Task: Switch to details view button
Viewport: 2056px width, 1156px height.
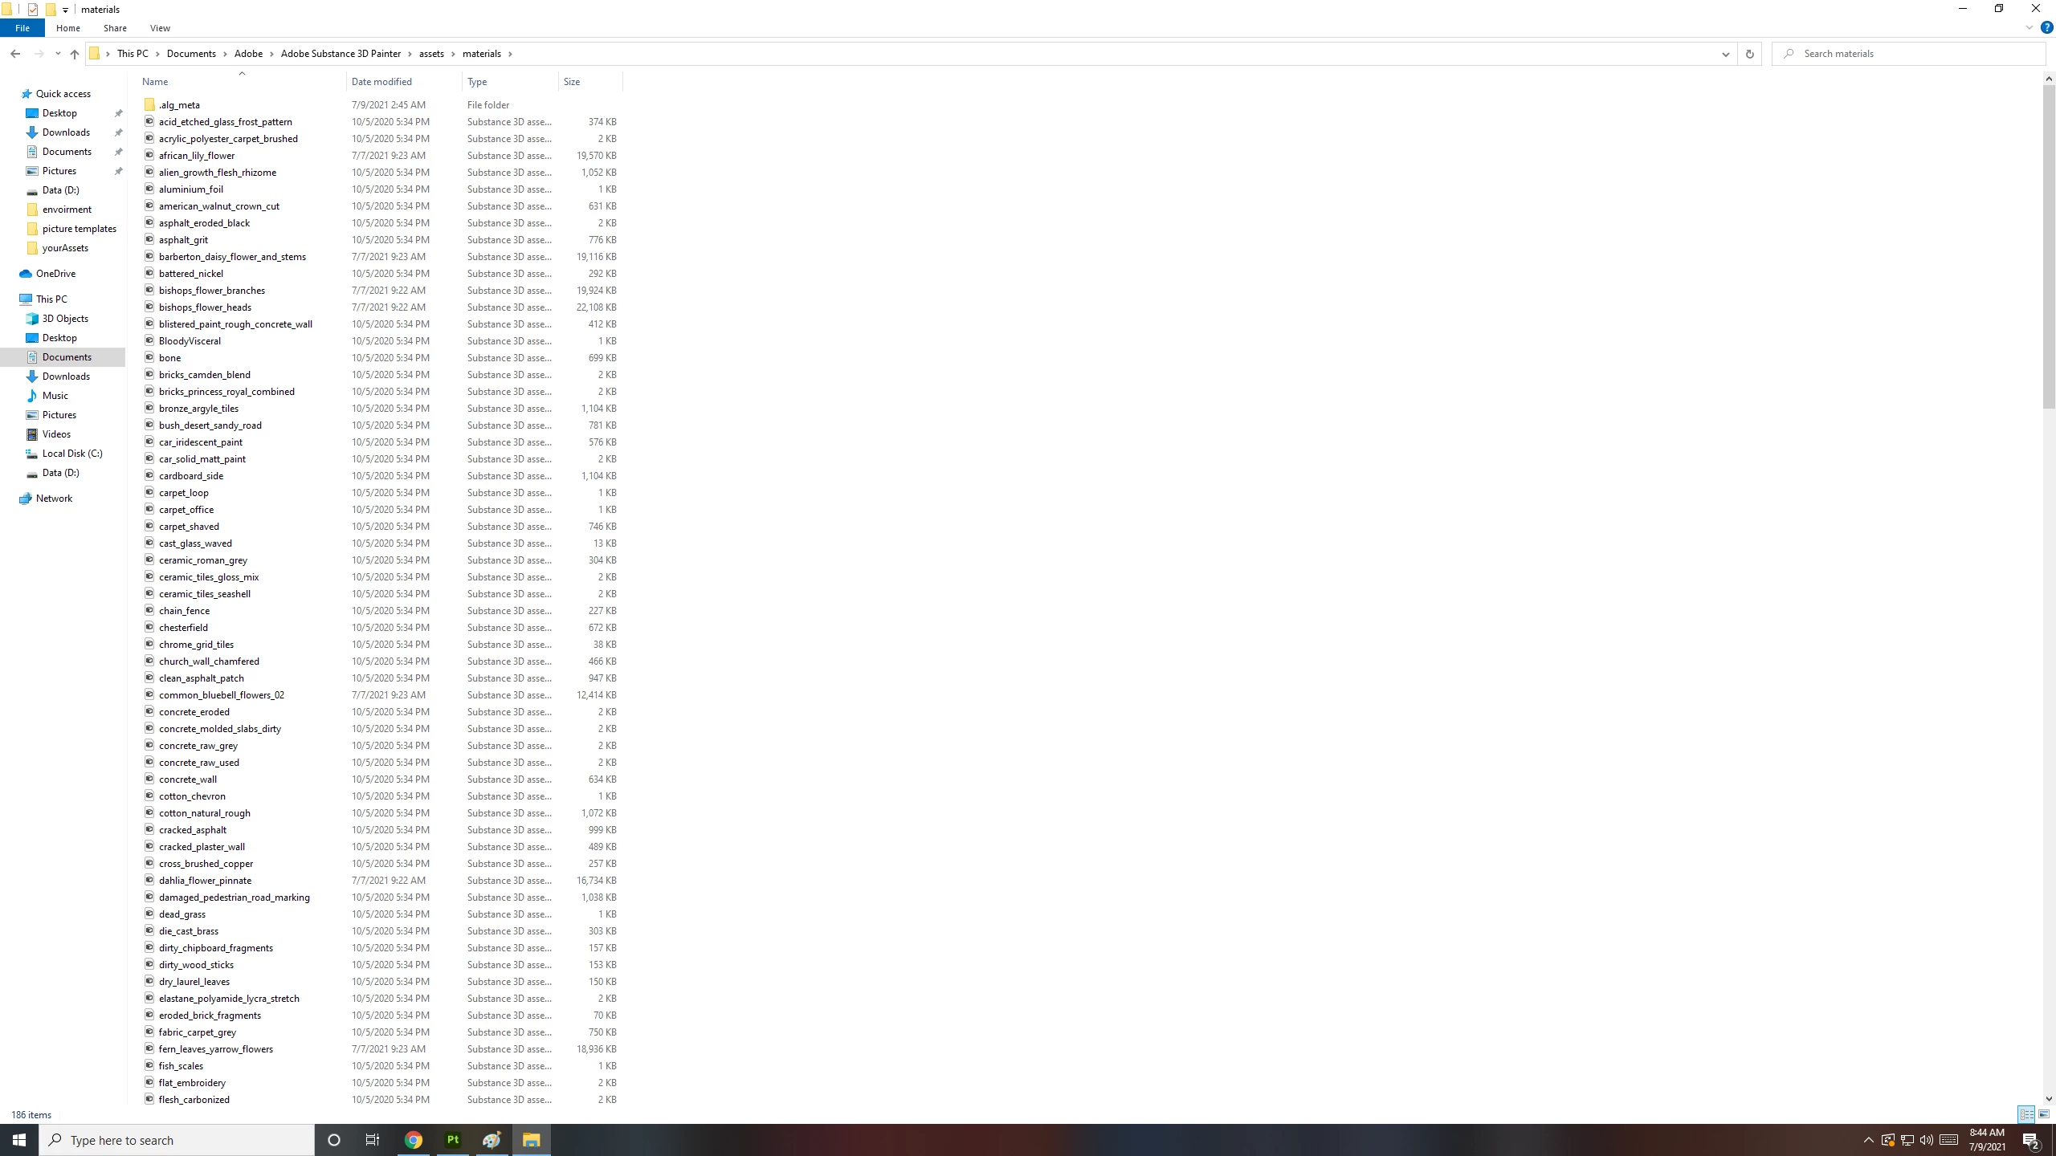Action: pos(2026,1114)
